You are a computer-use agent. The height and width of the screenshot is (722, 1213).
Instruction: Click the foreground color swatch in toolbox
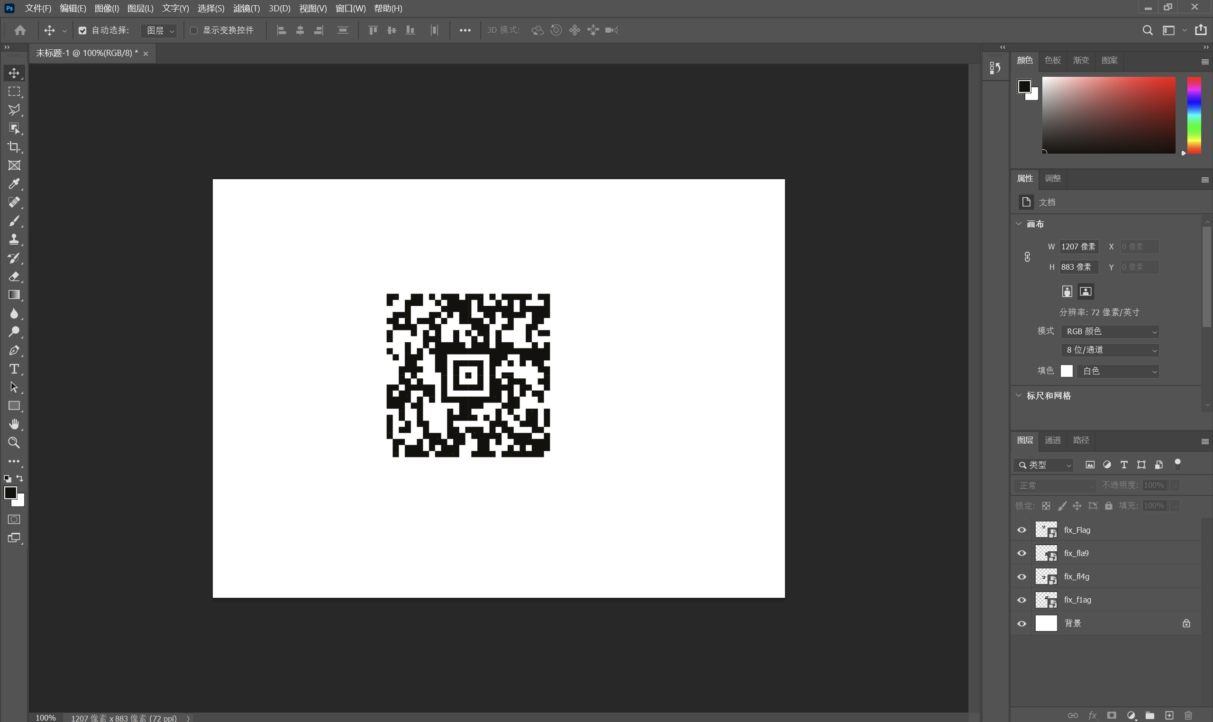tap(10, 493)
